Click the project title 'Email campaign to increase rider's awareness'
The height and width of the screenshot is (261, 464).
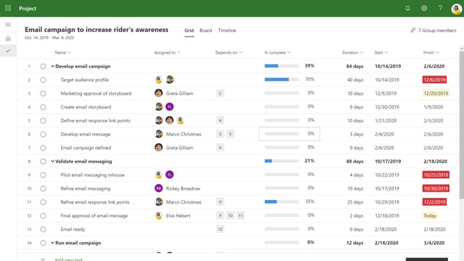click(96, 30)
